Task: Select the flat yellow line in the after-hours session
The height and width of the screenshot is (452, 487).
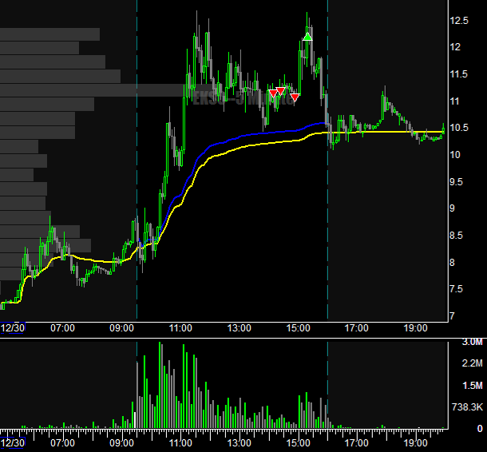Action: (x=385, y=132)
